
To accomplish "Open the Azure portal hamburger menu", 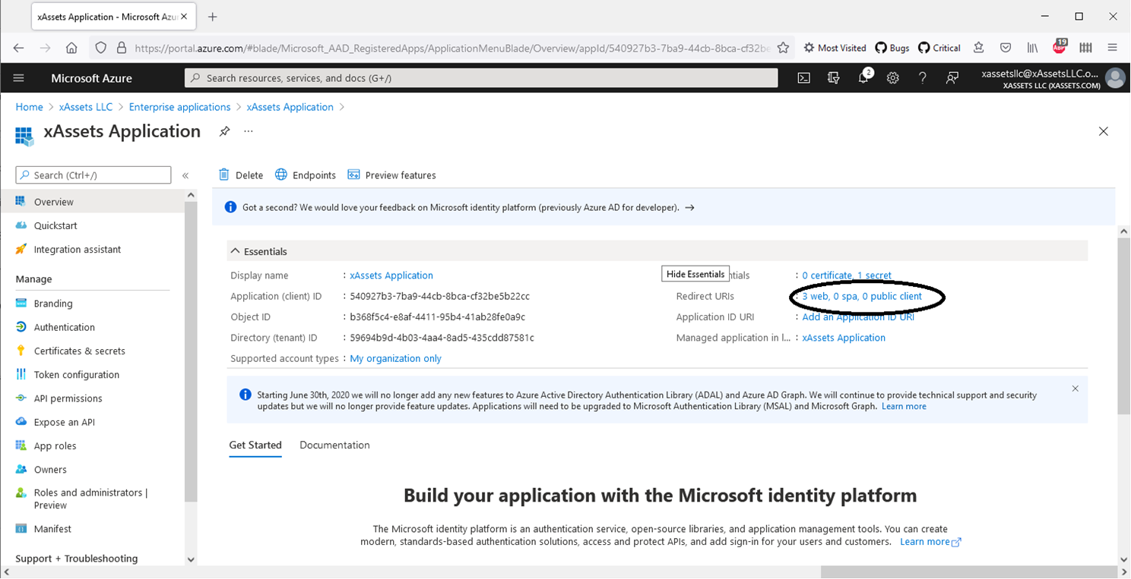I will pyautogui.click(x=18, y=77).
